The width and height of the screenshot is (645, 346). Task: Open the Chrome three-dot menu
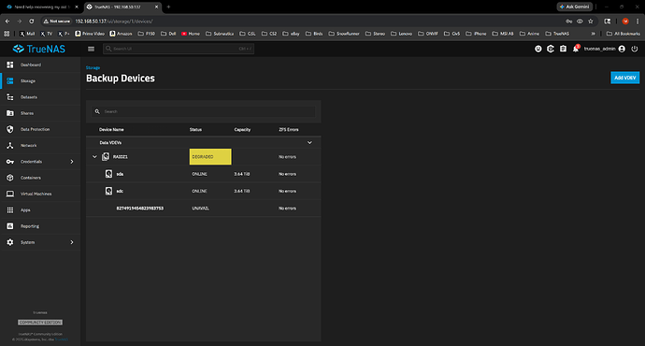pos(638,21)
